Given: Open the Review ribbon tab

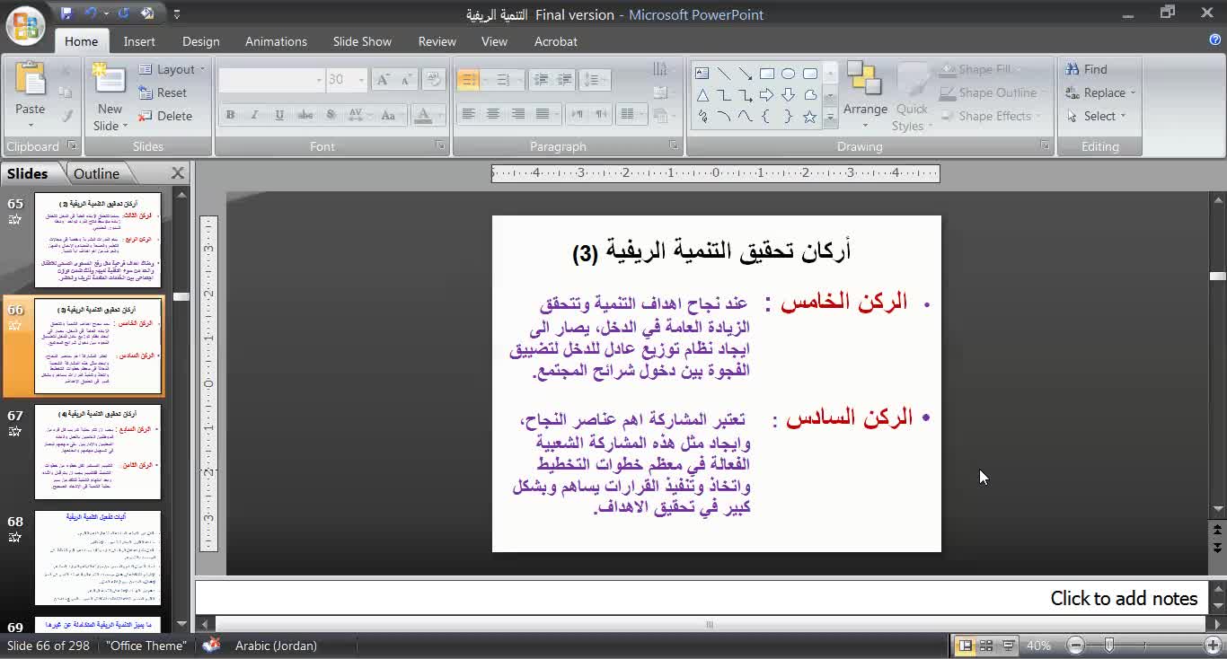Looking at the screenshot, I should click(x=437, y=41).
